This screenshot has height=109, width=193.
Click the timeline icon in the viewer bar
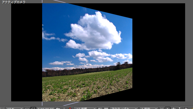coord(173,108)
